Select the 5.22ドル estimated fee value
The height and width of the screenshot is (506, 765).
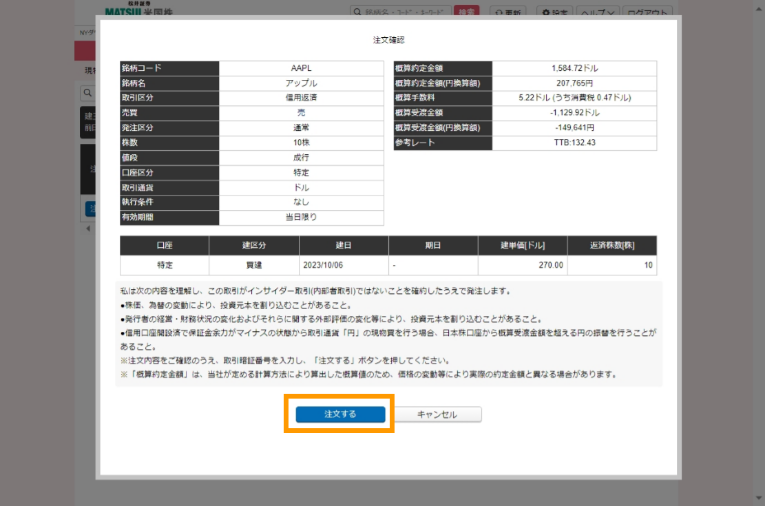click(x=574, y=98)
